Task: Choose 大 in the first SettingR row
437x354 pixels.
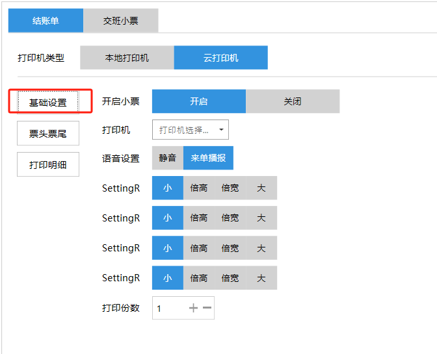Action: (x=261, y=188)
